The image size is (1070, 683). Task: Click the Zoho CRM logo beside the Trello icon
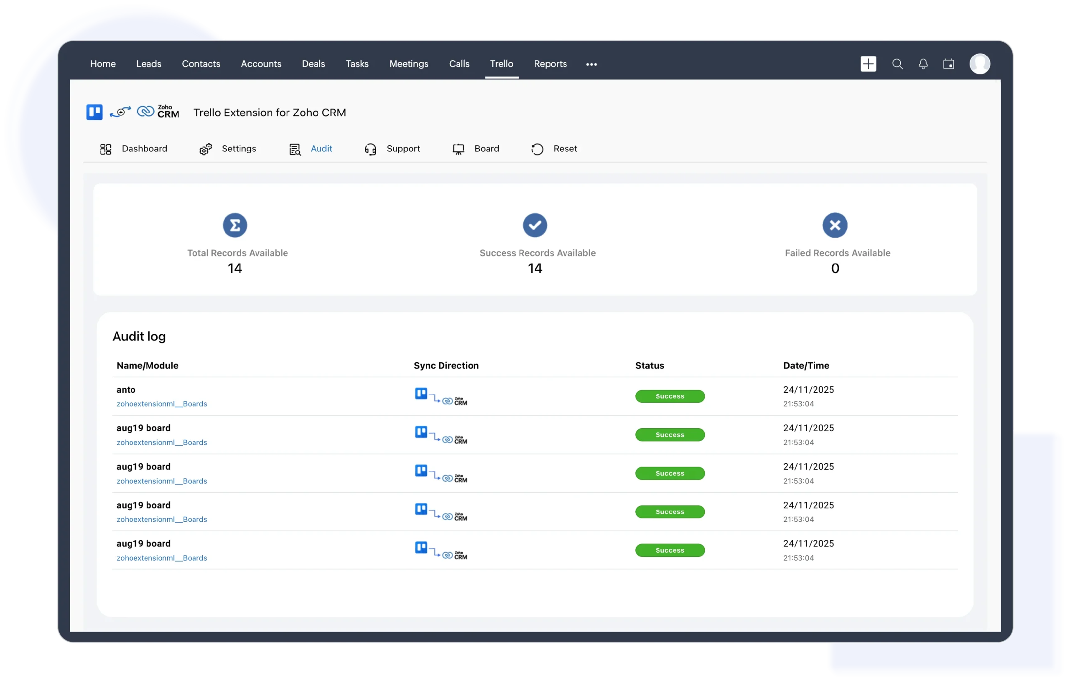click(x=158, y=112)
